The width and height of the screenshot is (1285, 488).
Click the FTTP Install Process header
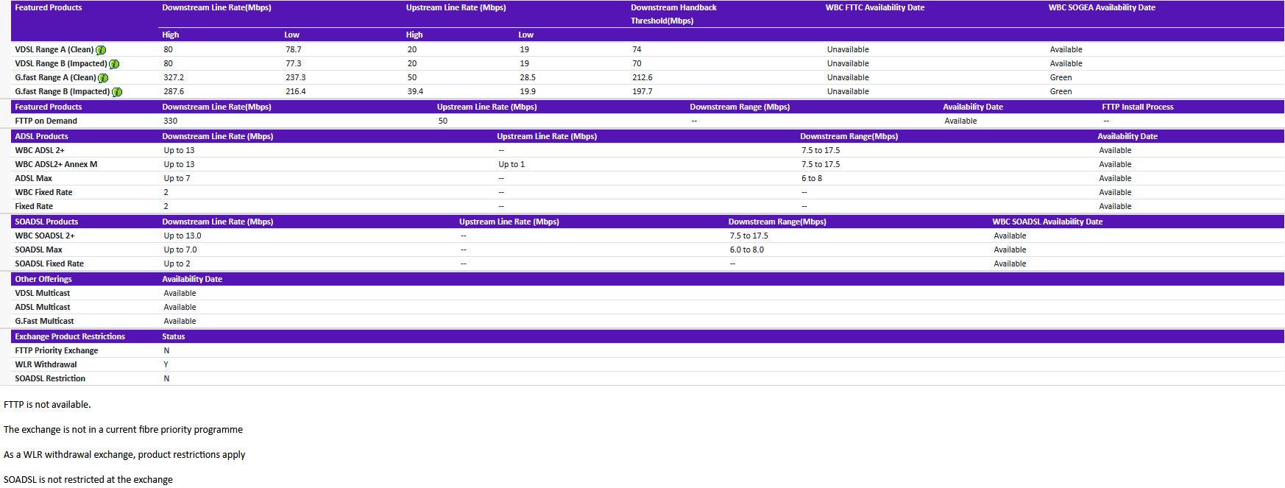click(1137, 107)
